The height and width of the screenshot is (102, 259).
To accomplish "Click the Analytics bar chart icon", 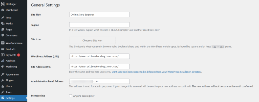I will [3, 61].
